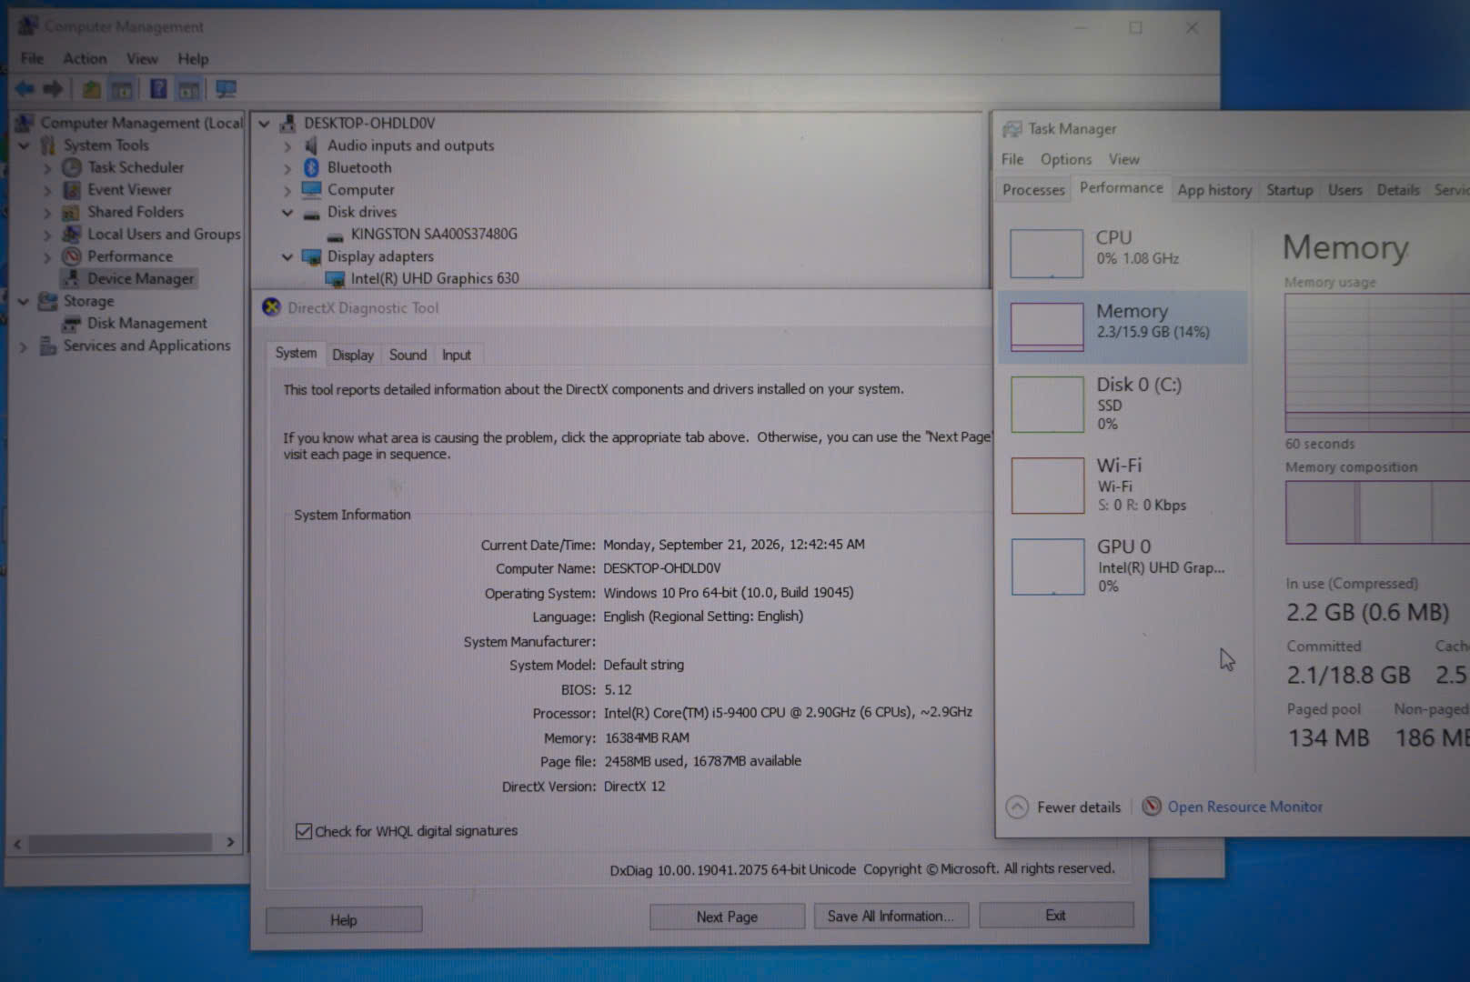The image size is (1470, 982).
Task: Click the console tree scroll-right arrow
Action: pyautogui.click(x=230, y=842)
